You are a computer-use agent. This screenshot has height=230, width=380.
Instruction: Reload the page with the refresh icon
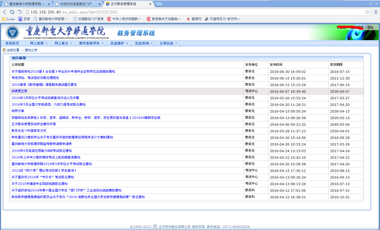click(12, 12)
